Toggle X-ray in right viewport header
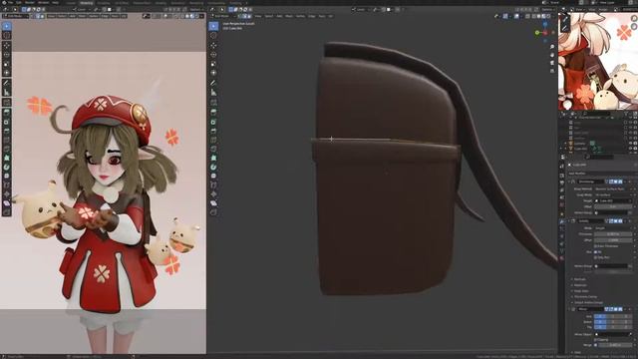 (x=527, y=16)
